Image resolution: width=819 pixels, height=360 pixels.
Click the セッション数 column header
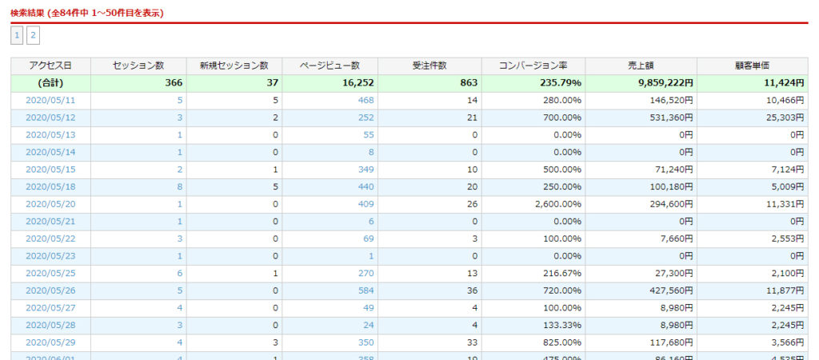click(x=138, y=66)
